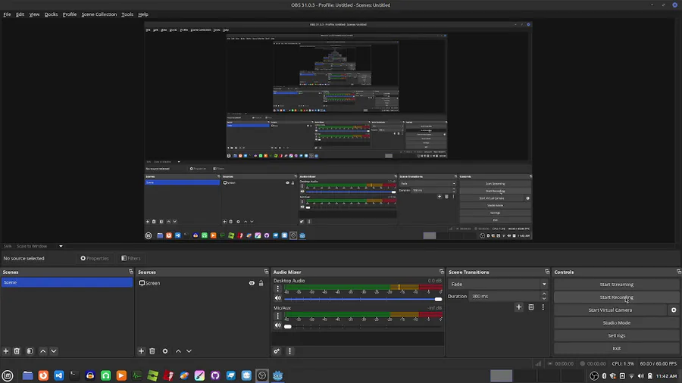Open the Mic/Aux options three-dot menu
The width and height of the screenshot is (682, 383).
point(277,316)
